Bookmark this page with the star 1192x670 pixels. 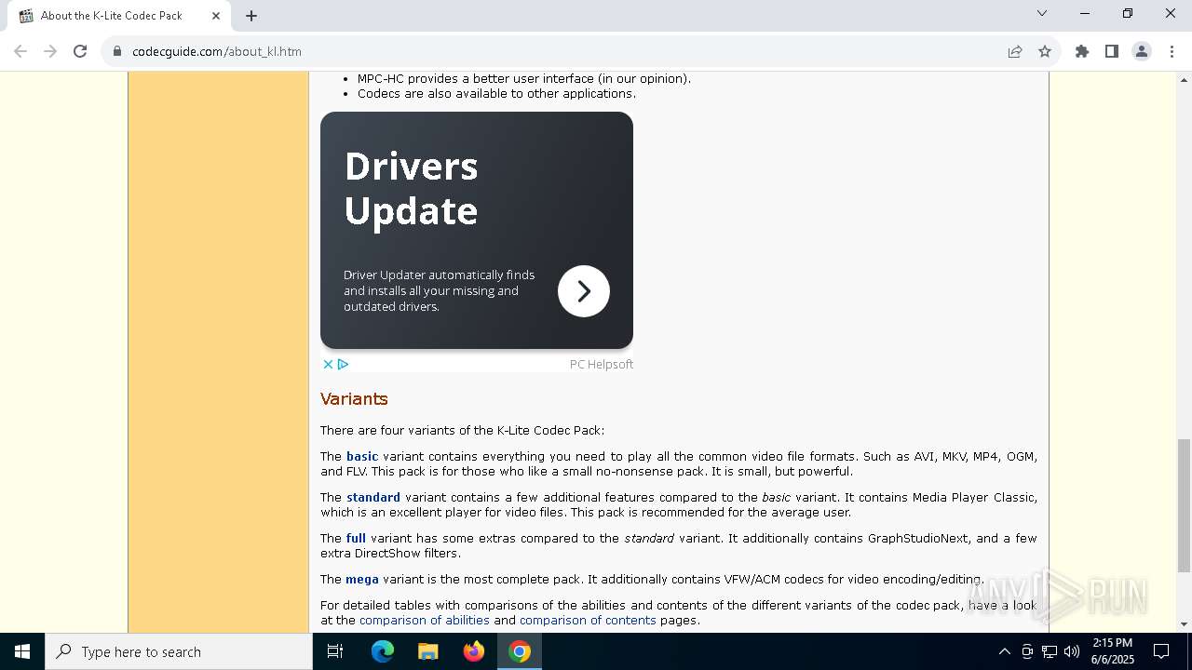1045,51
